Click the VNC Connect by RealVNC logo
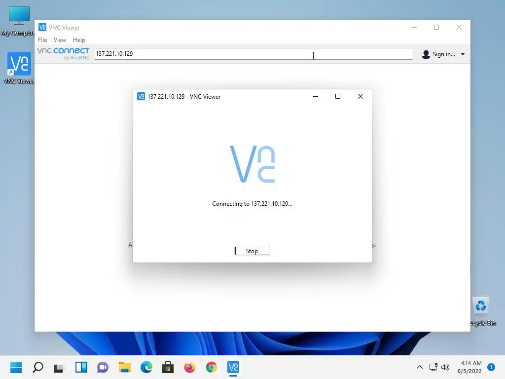The height and width of the screenshot is (379, 505). click(x=63, y=53)
